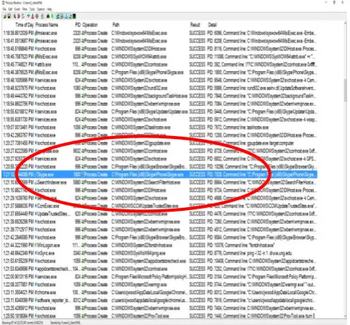Image resolution: width=350 pixels, height=325 pixels.
Task: Click the Skype Updater.exe path cell
Action: point(150,111)
